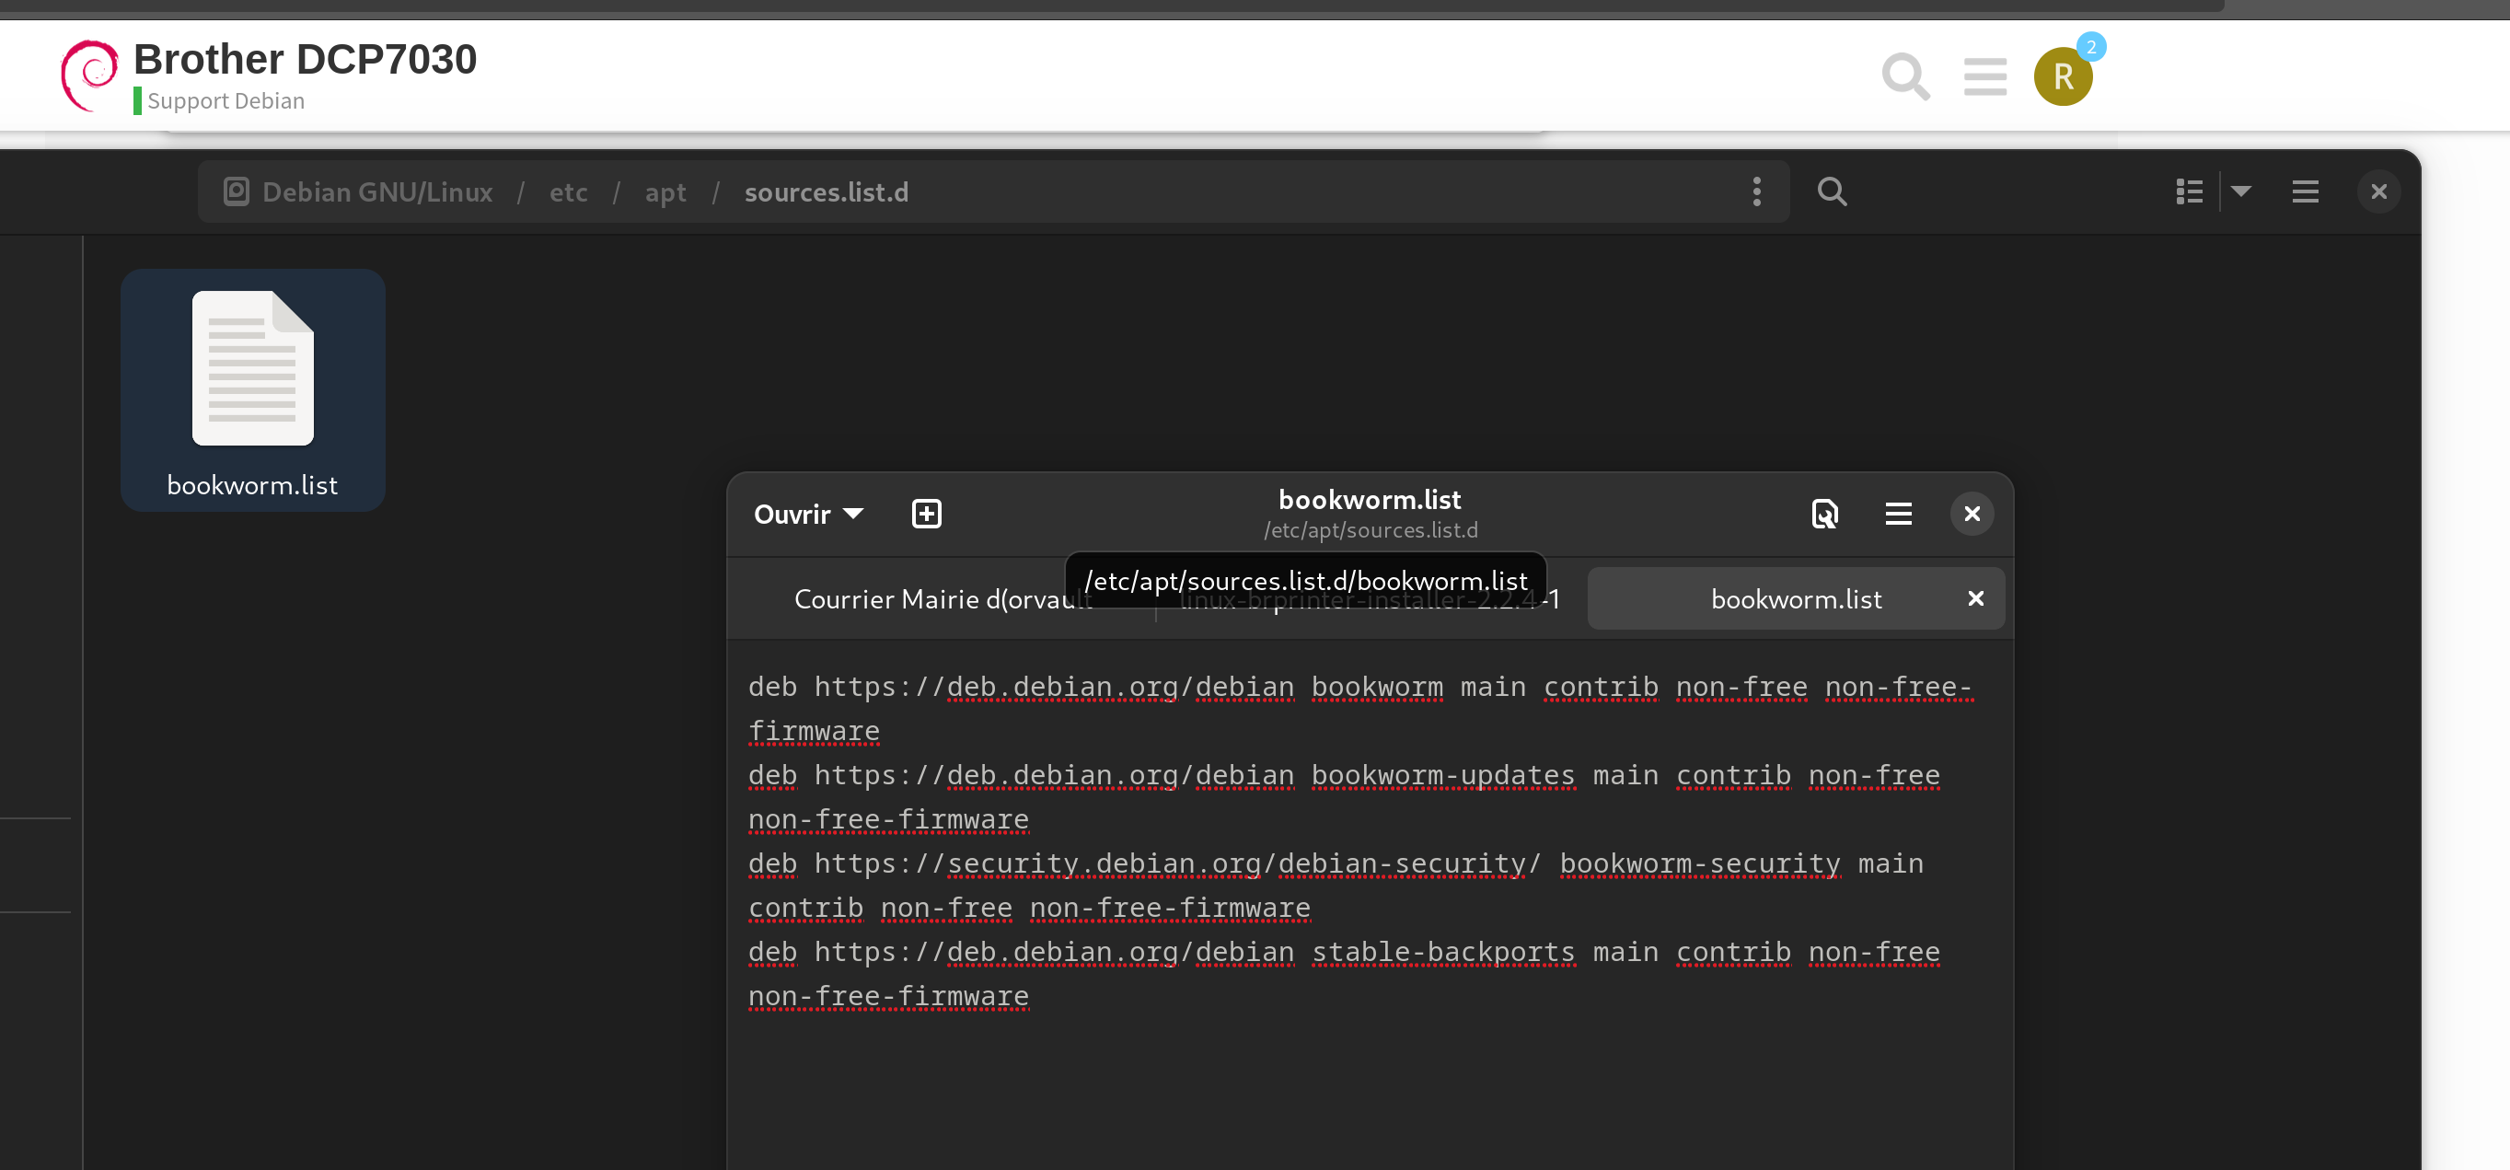Open the Support Debian category link
The height and width of the screenshot is (1170, 2510).
pos(226,100)
